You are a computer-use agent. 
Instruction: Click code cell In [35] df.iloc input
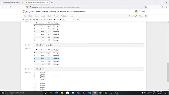(88, 45)
